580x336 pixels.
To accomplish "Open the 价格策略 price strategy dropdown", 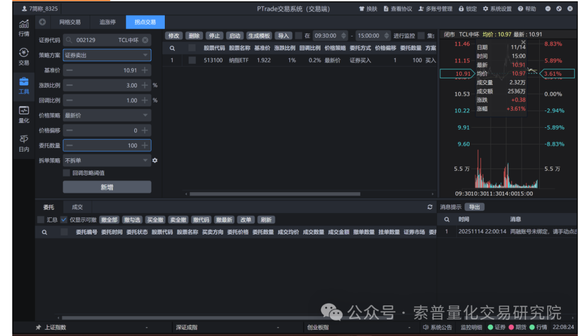I will (x=146, y=114).
